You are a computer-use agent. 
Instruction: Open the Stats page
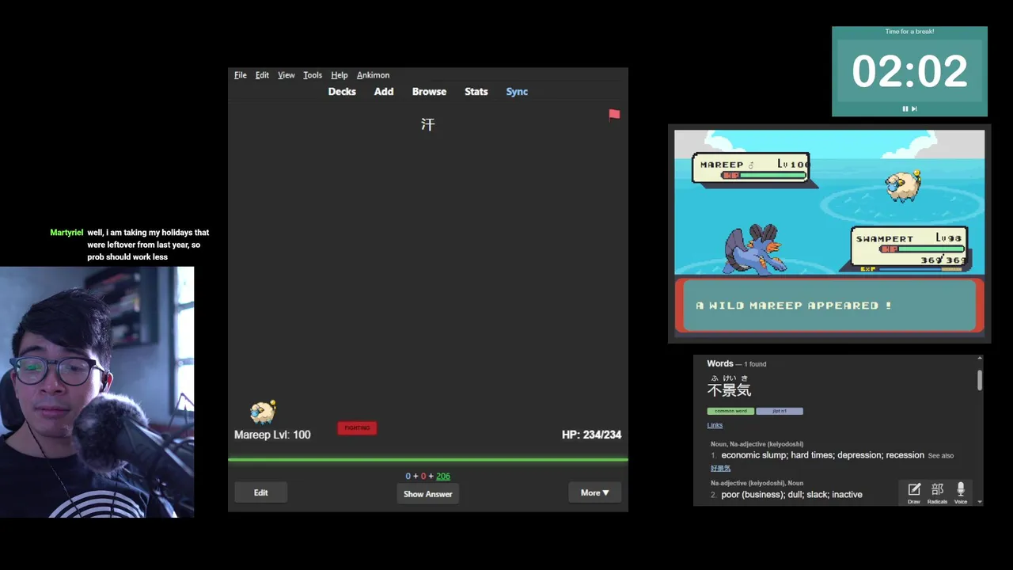[x=476, y=92]
